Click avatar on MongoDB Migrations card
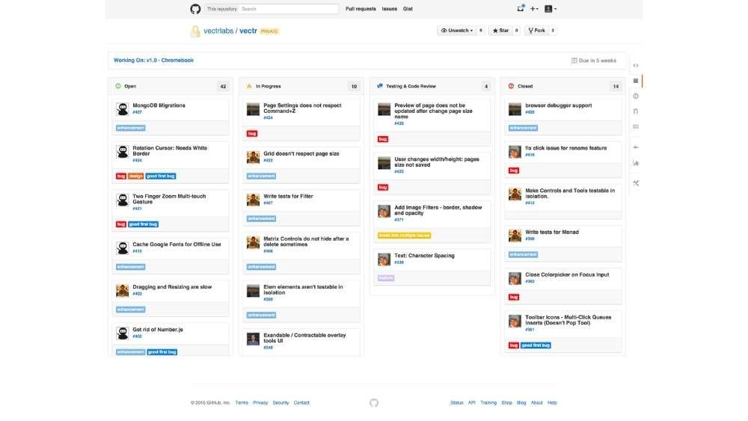This screenshot has height=421, width=748. 123,109
